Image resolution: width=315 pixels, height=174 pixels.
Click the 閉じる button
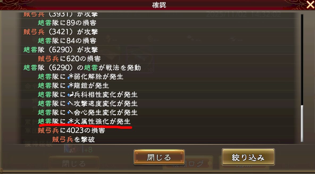[159, 157]
